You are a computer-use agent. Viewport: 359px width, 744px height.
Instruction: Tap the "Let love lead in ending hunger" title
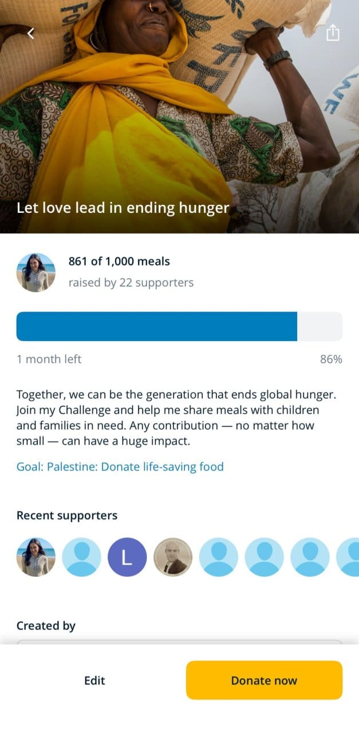click(123, 208)
